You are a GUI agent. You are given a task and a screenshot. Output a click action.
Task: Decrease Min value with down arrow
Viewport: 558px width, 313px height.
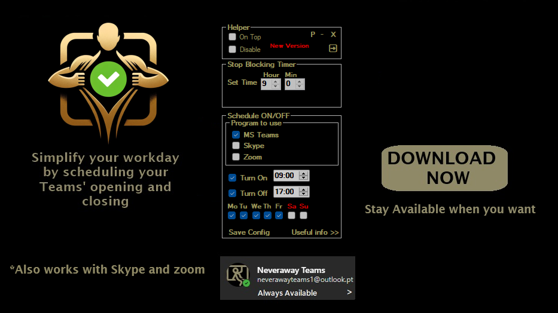[x=300, y=87]
